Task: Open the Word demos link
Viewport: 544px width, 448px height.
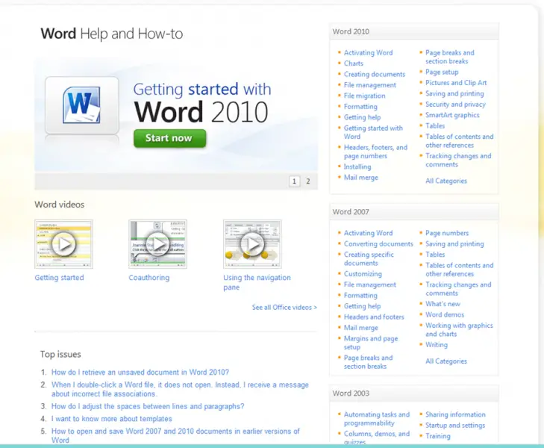Action: click(x=445, y=315)
